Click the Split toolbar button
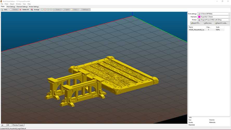This screenshot has height=130, width=231. (66, 10)
